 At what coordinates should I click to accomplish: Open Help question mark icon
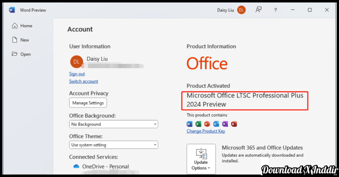click(x=275, y=10)
